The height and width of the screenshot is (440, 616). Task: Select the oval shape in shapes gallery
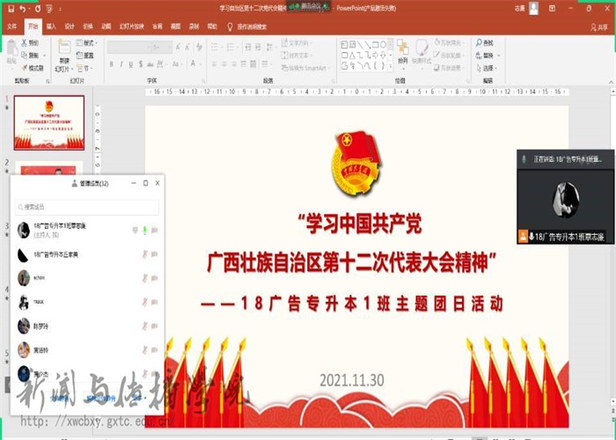(384, 44)
